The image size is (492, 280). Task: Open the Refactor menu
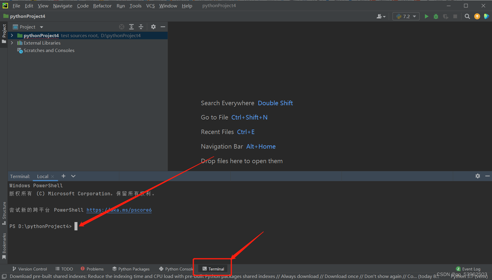[102, 6]
